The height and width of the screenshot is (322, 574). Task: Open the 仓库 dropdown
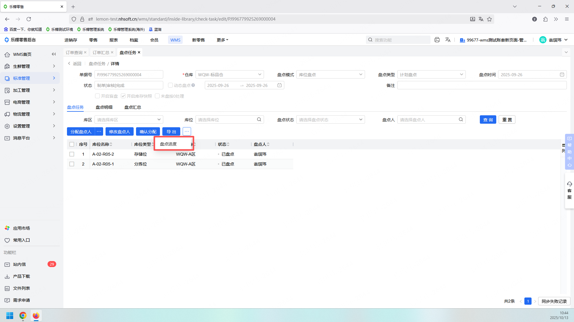pyautogui.click(x=230, y=74)
